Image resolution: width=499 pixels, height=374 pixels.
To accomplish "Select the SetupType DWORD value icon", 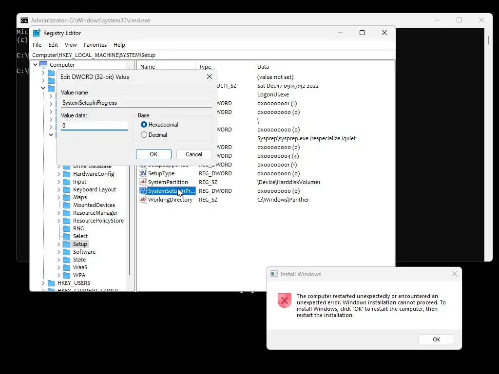I will pos(143,173).
